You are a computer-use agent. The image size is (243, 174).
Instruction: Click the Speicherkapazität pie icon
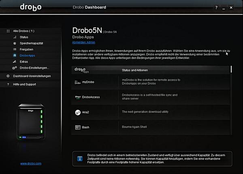point(15,43)
